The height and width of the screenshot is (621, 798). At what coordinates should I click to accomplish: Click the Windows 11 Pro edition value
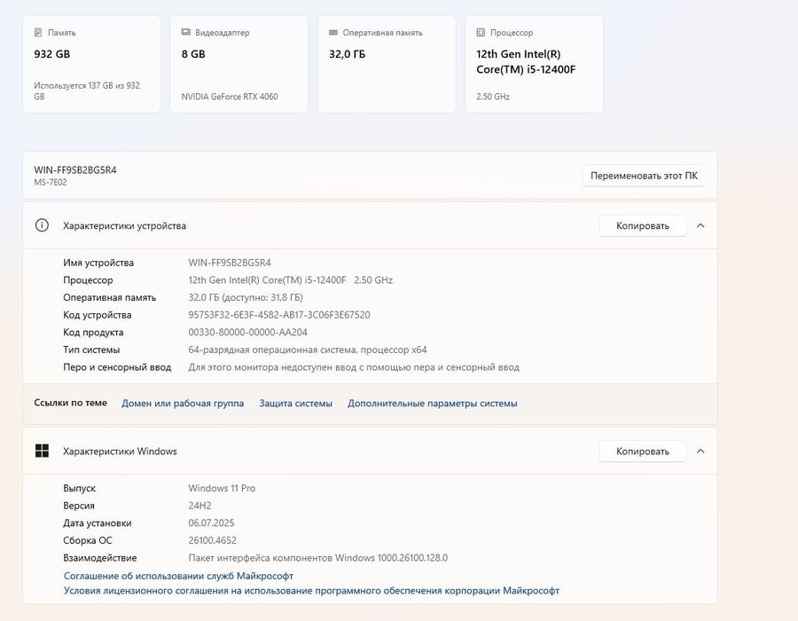[x=222, y=488]
